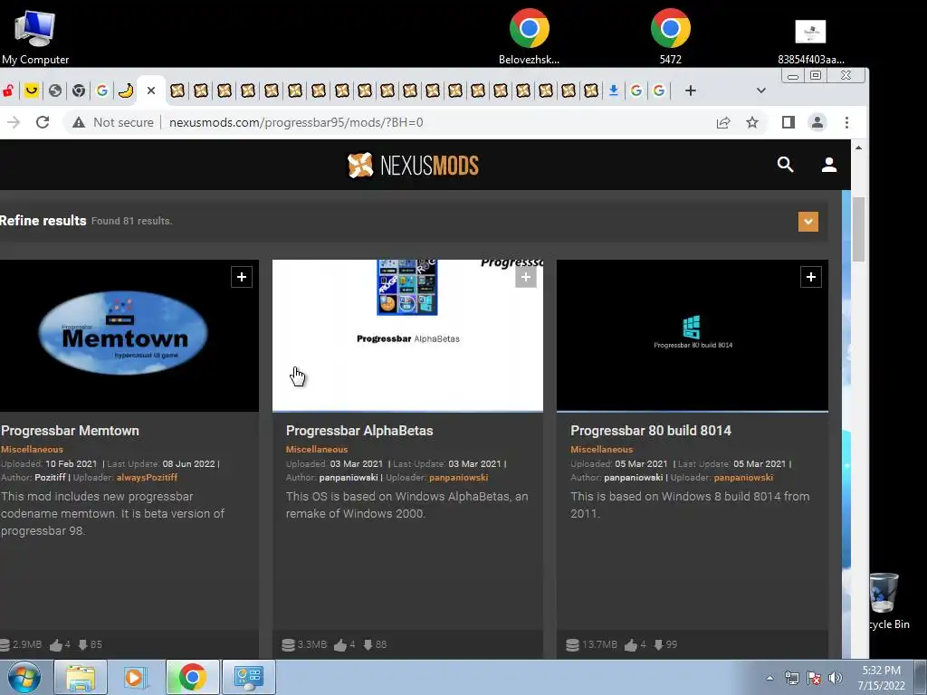The image size is (927, 695).
Task: Click Miscellaneous category under Progressbar Memtown
Action: pyautogui.click(x=32, y=449)
